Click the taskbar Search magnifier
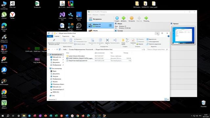 [8, 116]
